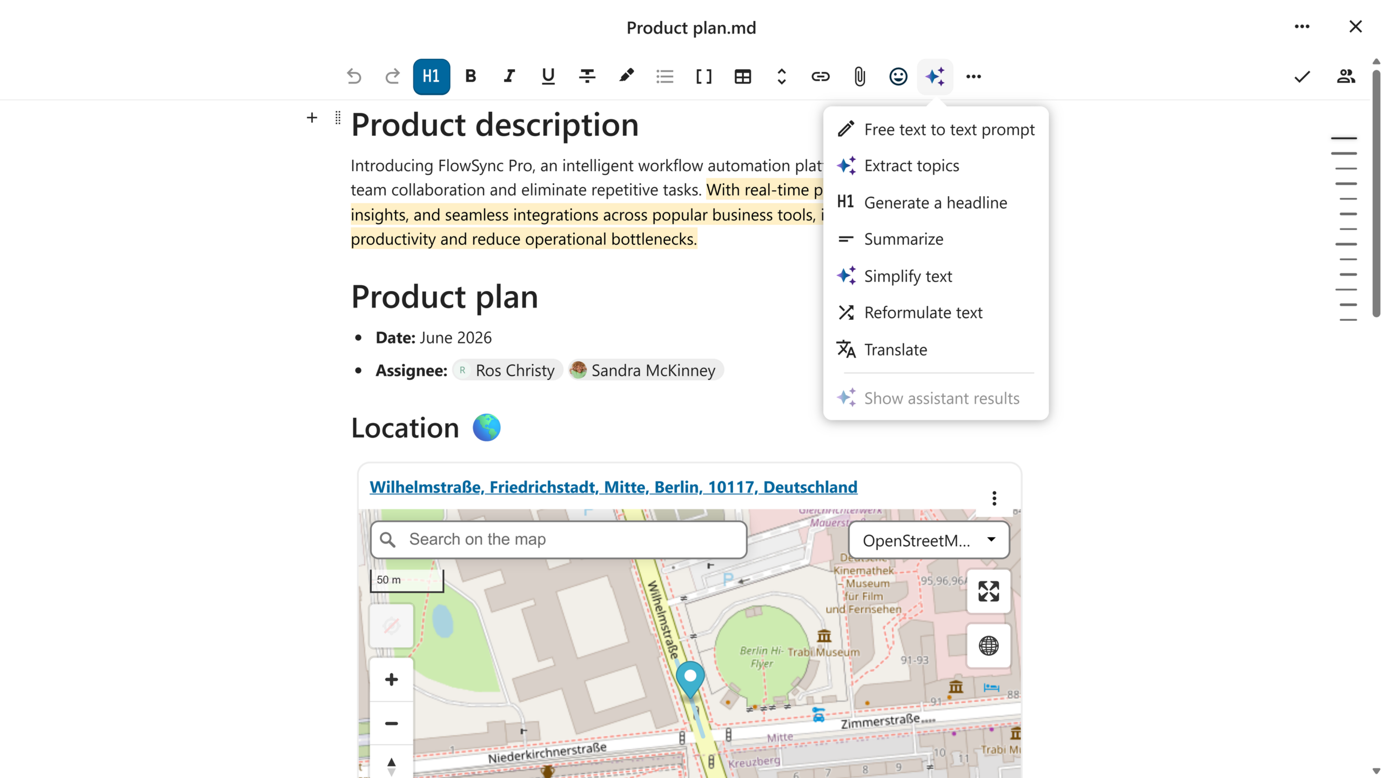Image resolution: width=1383 pixels, height=778 pixels.
Task: Open the collaborators people icon
Action: click(x=1346, y=76)
